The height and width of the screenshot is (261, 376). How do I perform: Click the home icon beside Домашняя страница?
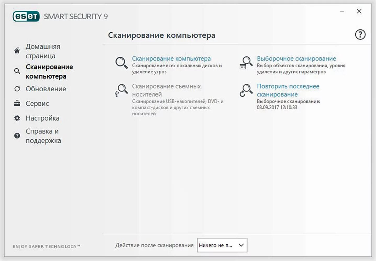(17, 50)
